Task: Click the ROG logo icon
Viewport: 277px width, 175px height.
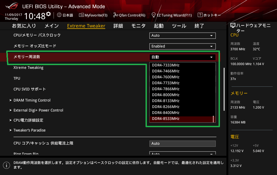Action: (12, 6)
